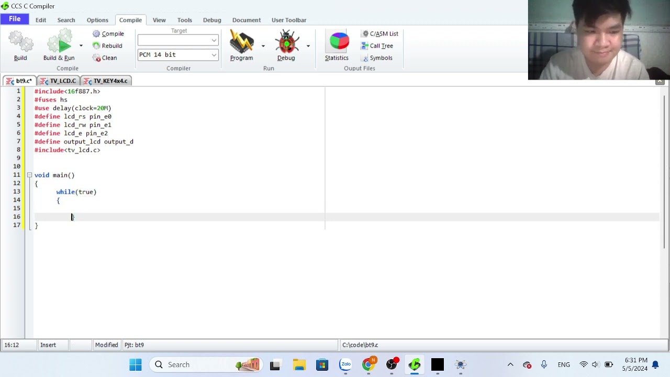
Task: Open the Statistics pie chart
Action: [338, 42]
